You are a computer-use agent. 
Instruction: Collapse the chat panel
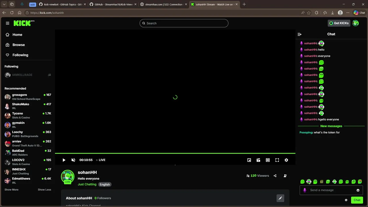point(300,34)
